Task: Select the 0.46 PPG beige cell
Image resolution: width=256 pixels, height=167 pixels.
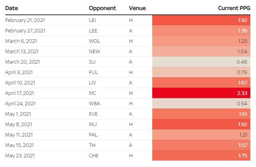Action: (202, 62)
